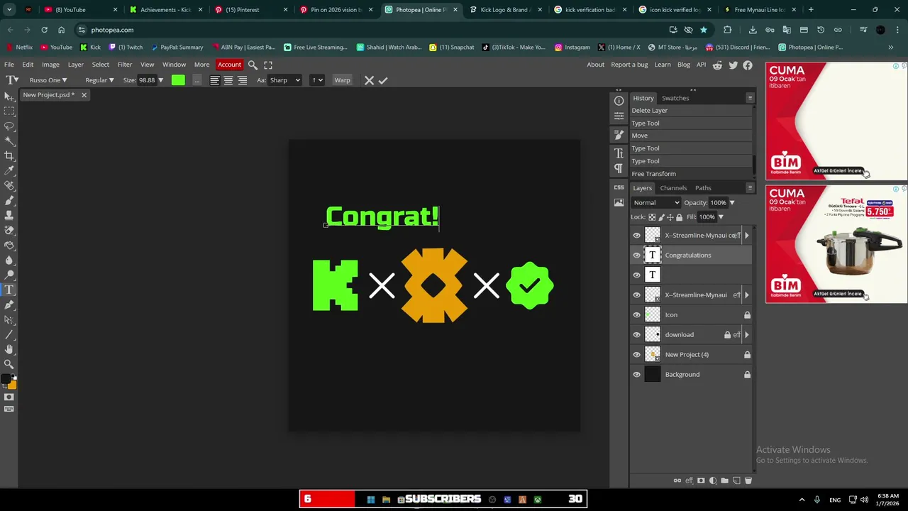Select the Paint Bucket tool
The image size is (908, 511).
click(x=9, y=245)
